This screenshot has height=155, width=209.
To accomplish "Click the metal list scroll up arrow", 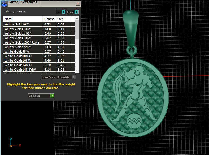I will (77, 18).
